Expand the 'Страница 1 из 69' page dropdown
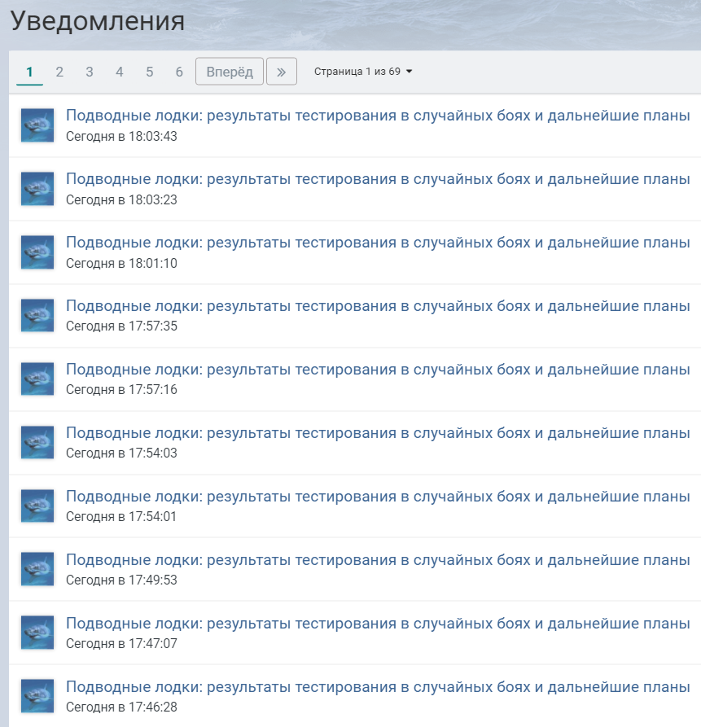Viewport: 701px width, 727px height. tap(363, 72)
